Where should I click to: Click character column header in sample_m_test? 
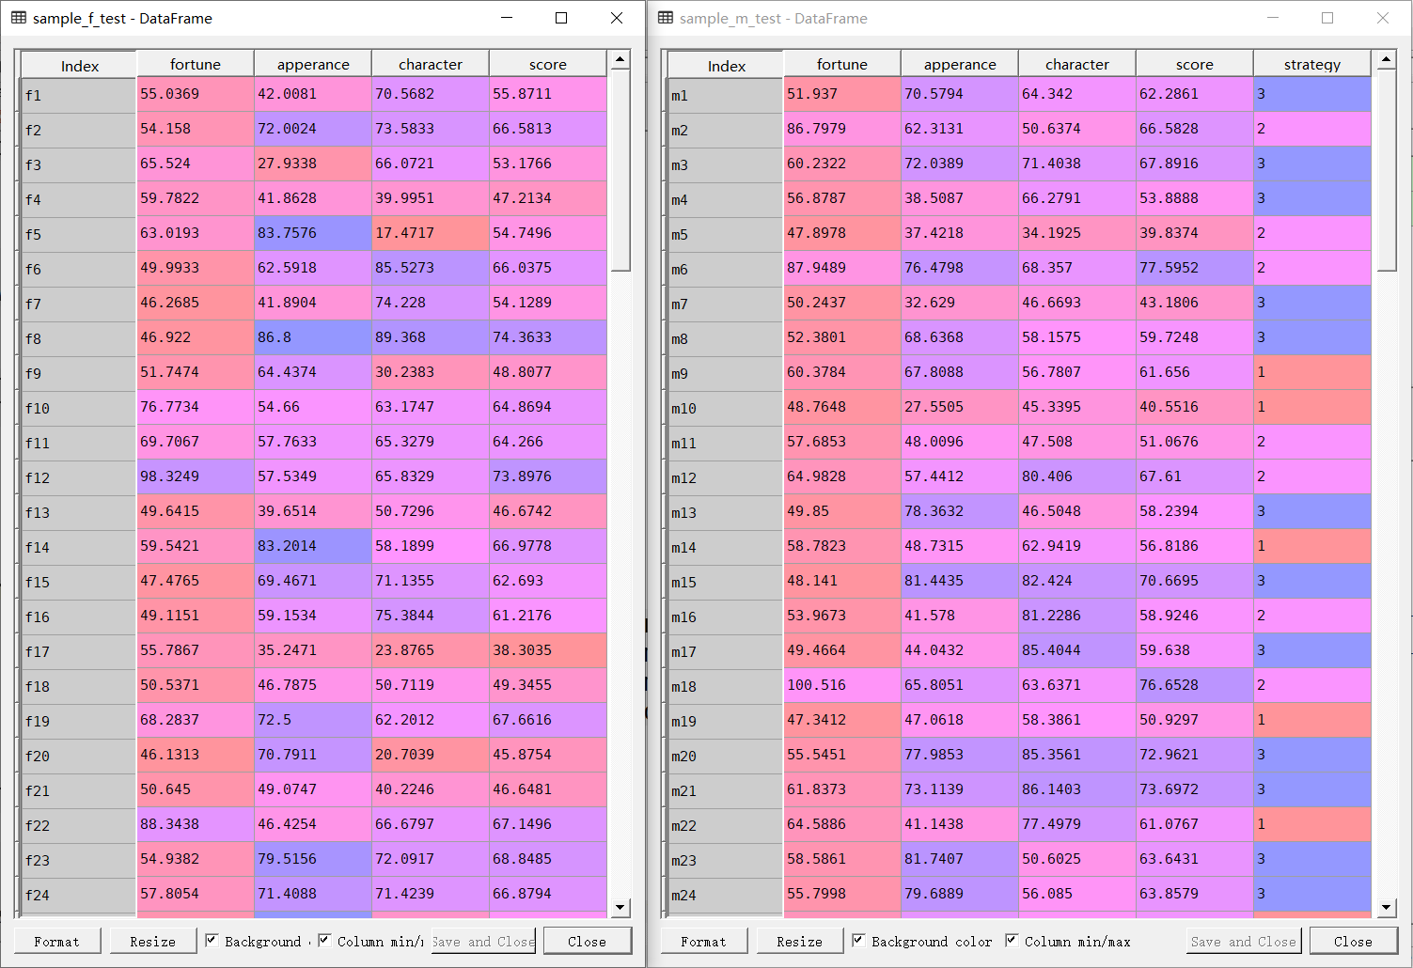coord(1077,64)
